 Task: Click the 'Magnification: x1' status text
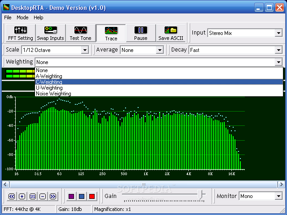(113, 209)
